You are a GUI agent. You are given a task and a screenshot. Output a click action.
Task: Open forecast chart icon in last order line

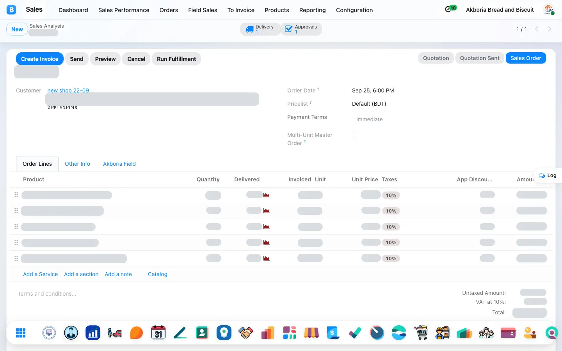(267, 258)
